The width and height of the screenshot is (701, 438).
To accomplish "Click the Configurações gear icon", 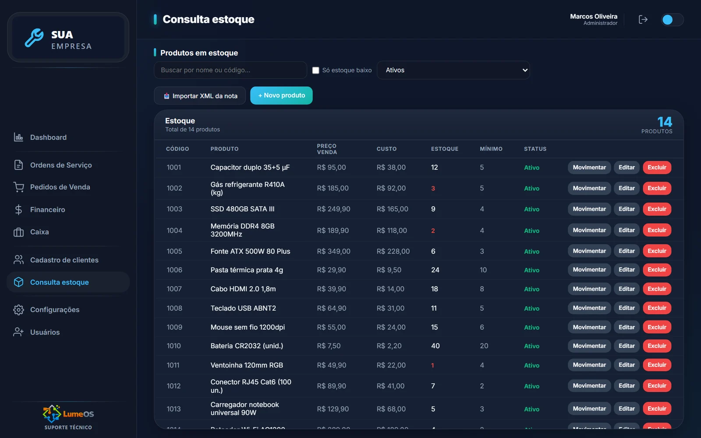I will click(18, 310).
